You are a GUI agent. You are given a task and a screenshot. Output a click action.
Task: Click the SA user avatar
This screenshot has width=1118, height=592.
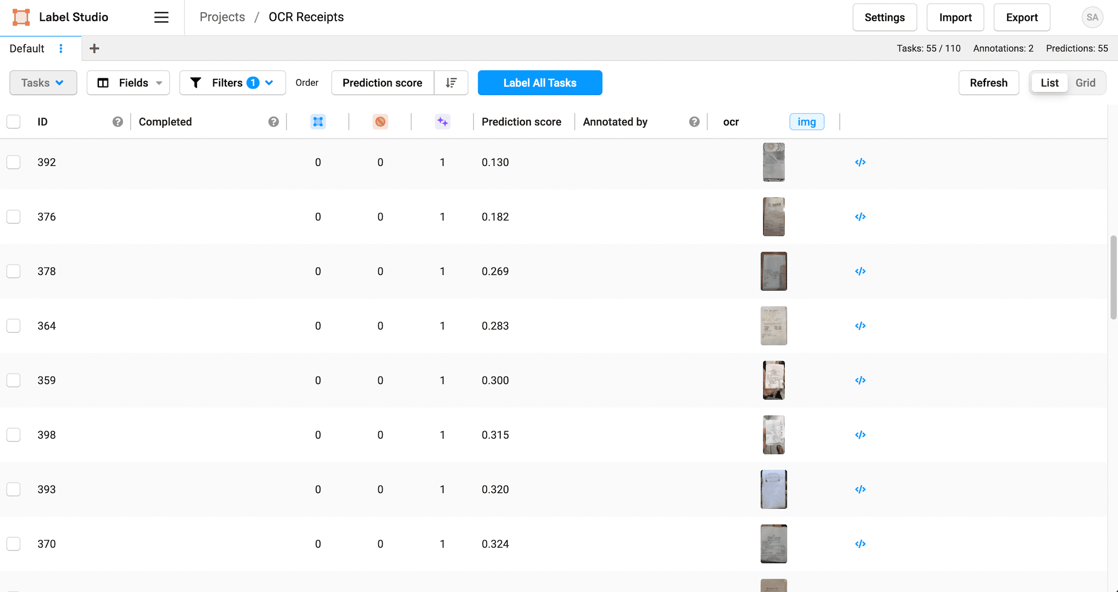[x=1092, y=17]
